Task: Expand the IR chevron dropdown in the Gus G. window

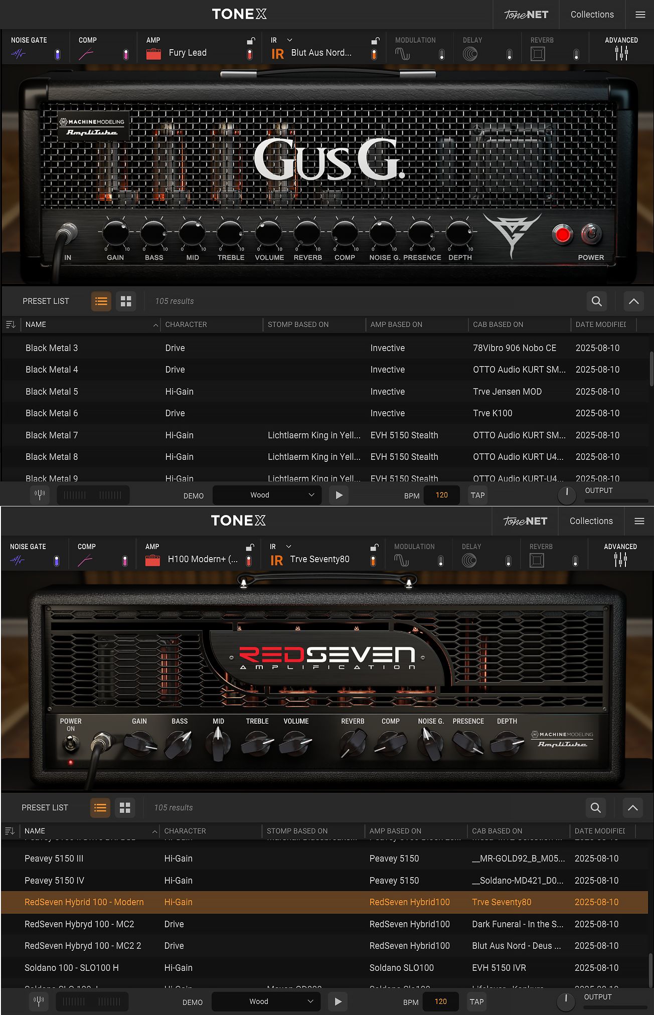Action: [x=289, y=40]
